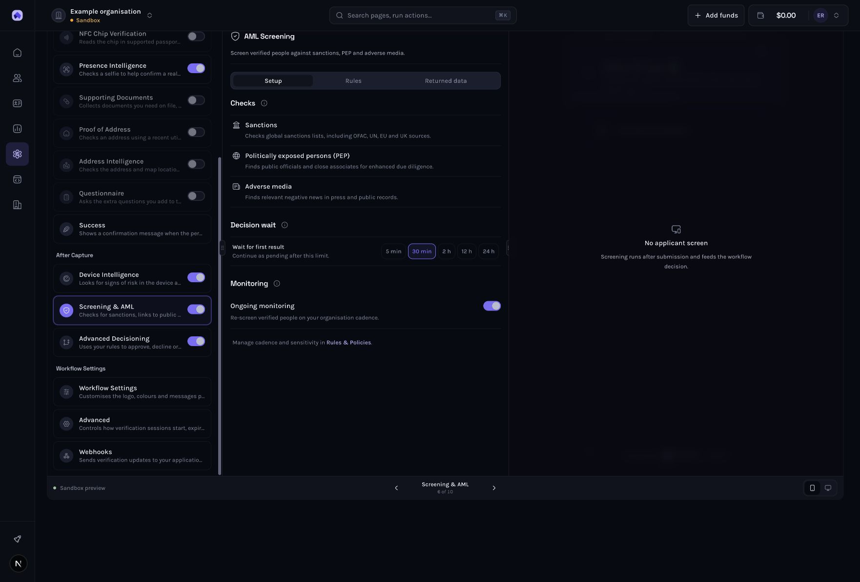Switch to desktop preview mode
860x582 pixels.
tap(828, 488)
